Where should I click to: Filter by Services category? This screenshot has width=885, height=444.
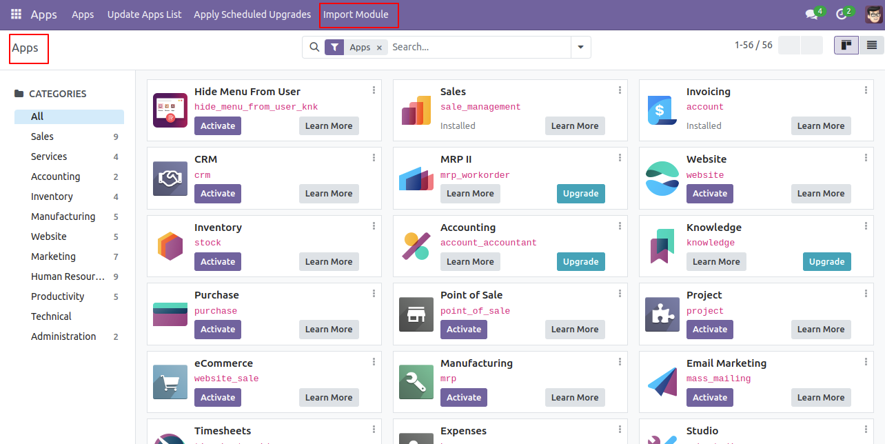(69, 157)
